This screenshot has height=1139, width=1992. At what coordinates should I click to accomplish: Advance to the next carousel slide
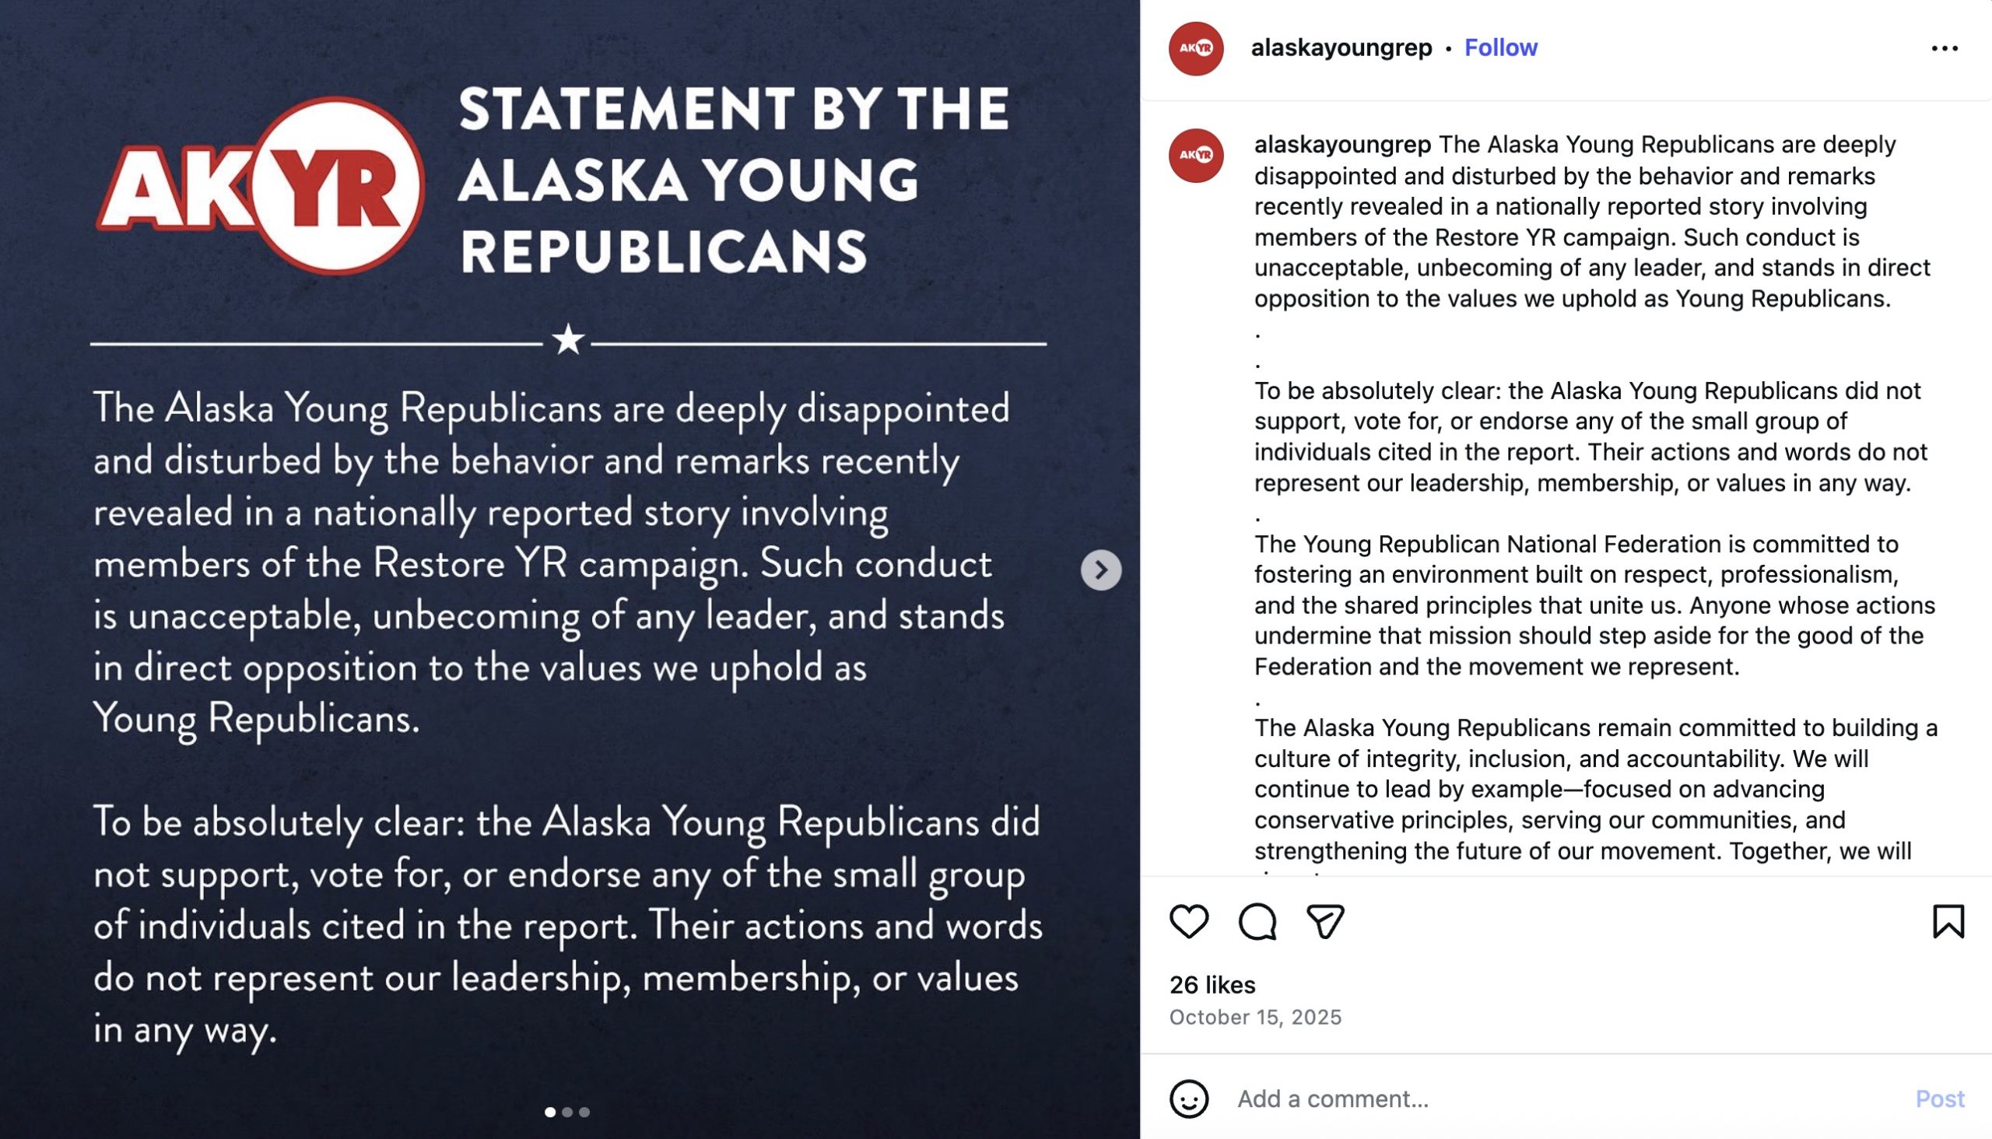pos(1101,569)
